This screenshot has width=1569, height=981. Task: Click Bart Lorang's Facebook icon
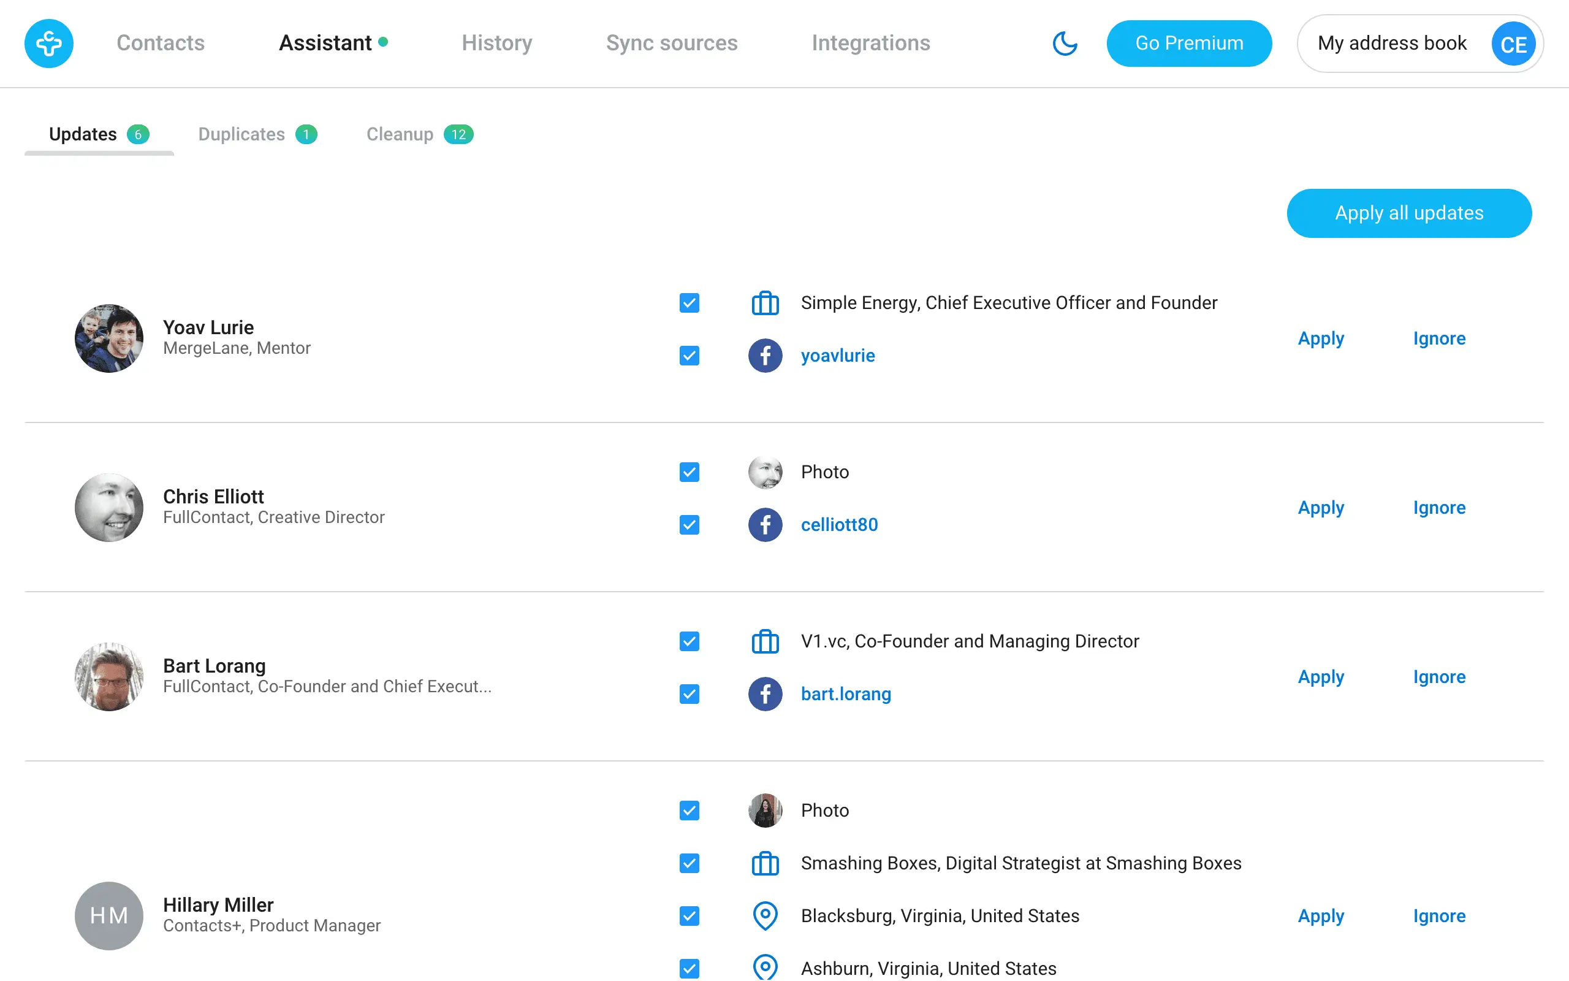765,693
